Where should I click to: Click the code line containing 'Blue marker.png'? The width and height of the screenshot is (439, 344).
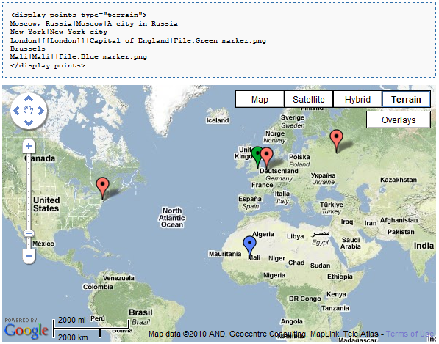point(79,56)
